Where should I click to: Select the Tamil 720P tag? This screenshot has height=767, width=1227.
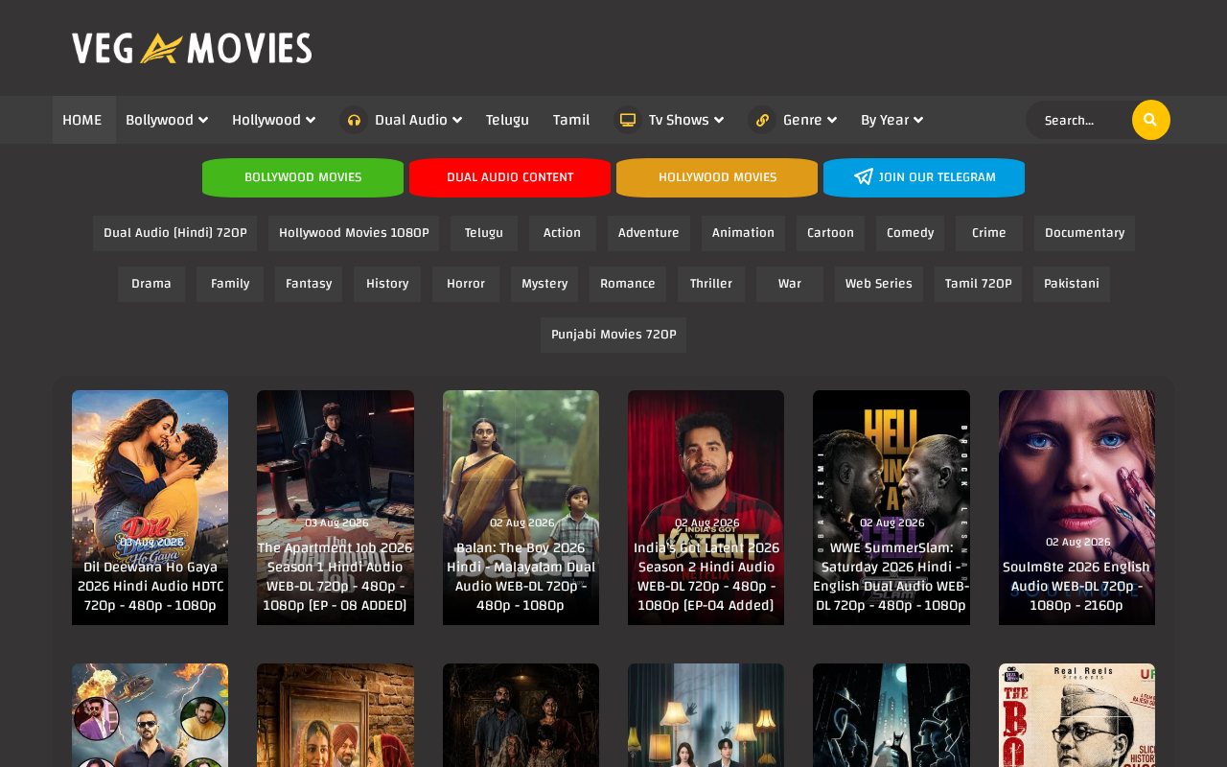pyautogui.click(x=978, y=284)
